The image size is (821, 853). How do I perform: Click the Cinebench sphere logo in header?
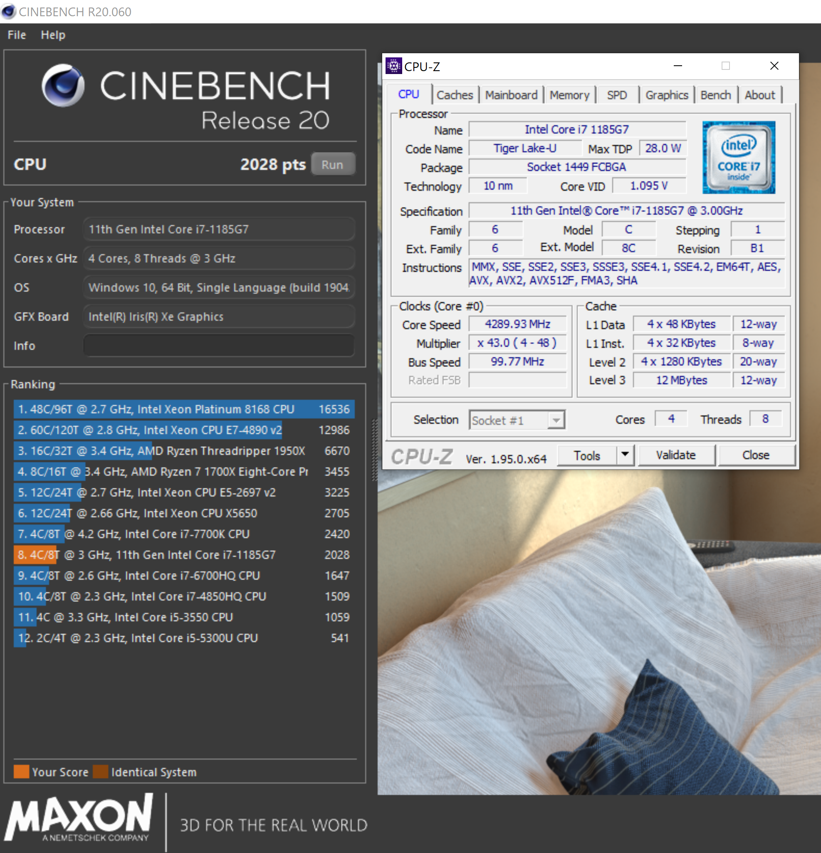(x=63, y=85)
